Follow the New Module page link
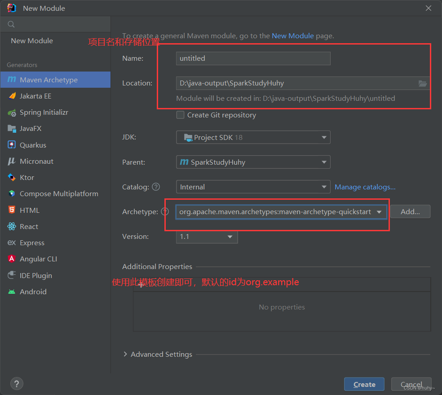 pos(292,36)
